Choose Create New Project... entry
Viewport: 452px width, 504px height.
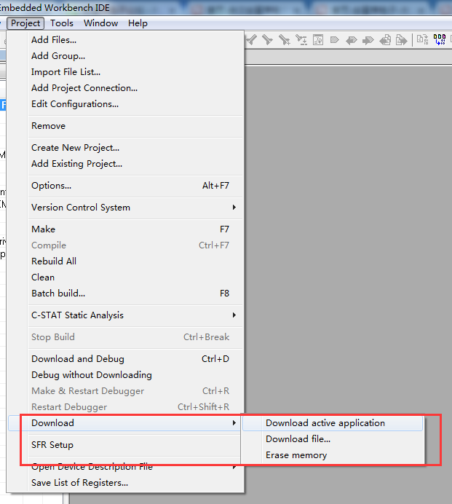125,148
